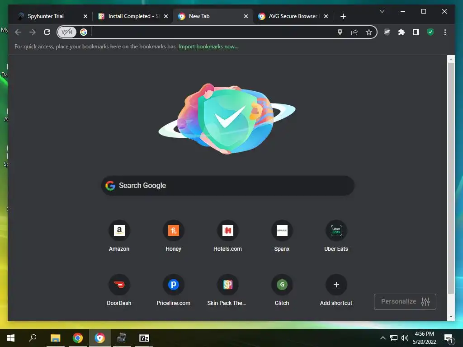Click the page scrollbar down arrow

tap(451, 317)
